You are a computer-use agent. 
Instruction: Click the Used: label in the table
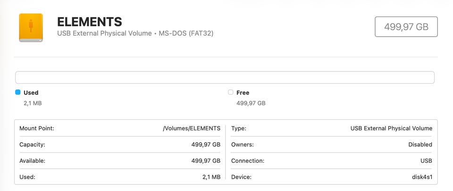[27, 177]
